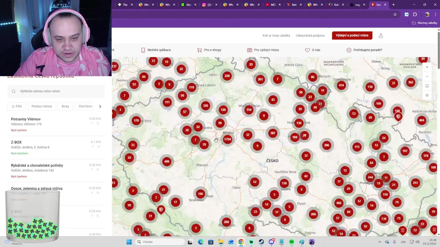The height and width of the screenshot is (247, 440).
Task: Click the user account icon
Action: (381, 35)
